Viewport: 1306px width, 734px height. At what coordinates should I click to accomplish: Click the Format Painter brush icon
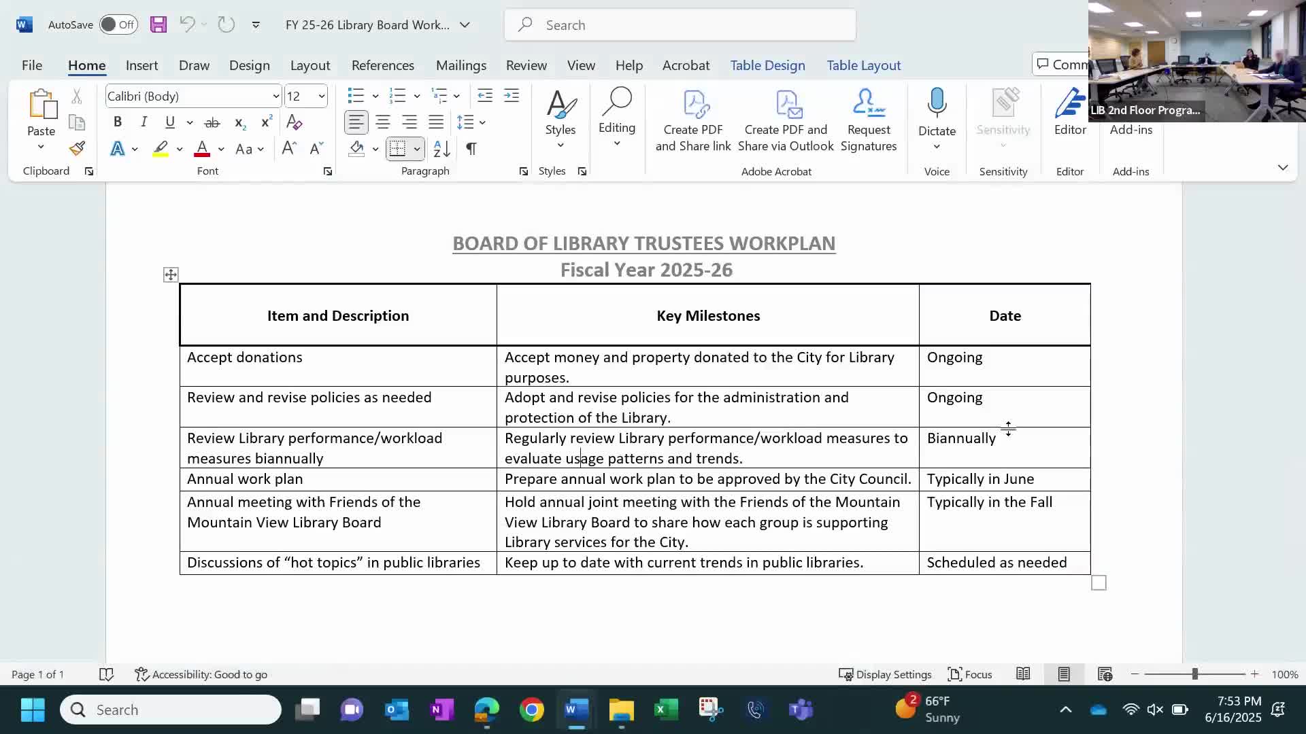point(77,149)
